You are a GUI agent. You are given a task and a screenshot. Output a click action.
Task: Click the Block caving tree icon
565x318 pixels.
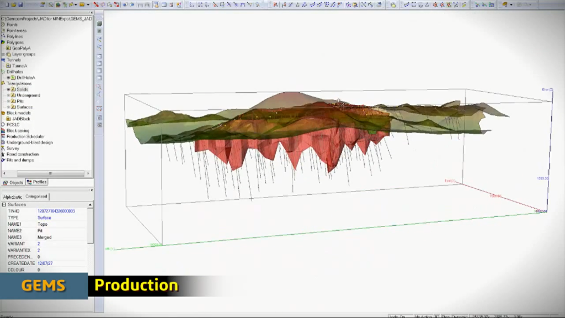tap(3, 131)
